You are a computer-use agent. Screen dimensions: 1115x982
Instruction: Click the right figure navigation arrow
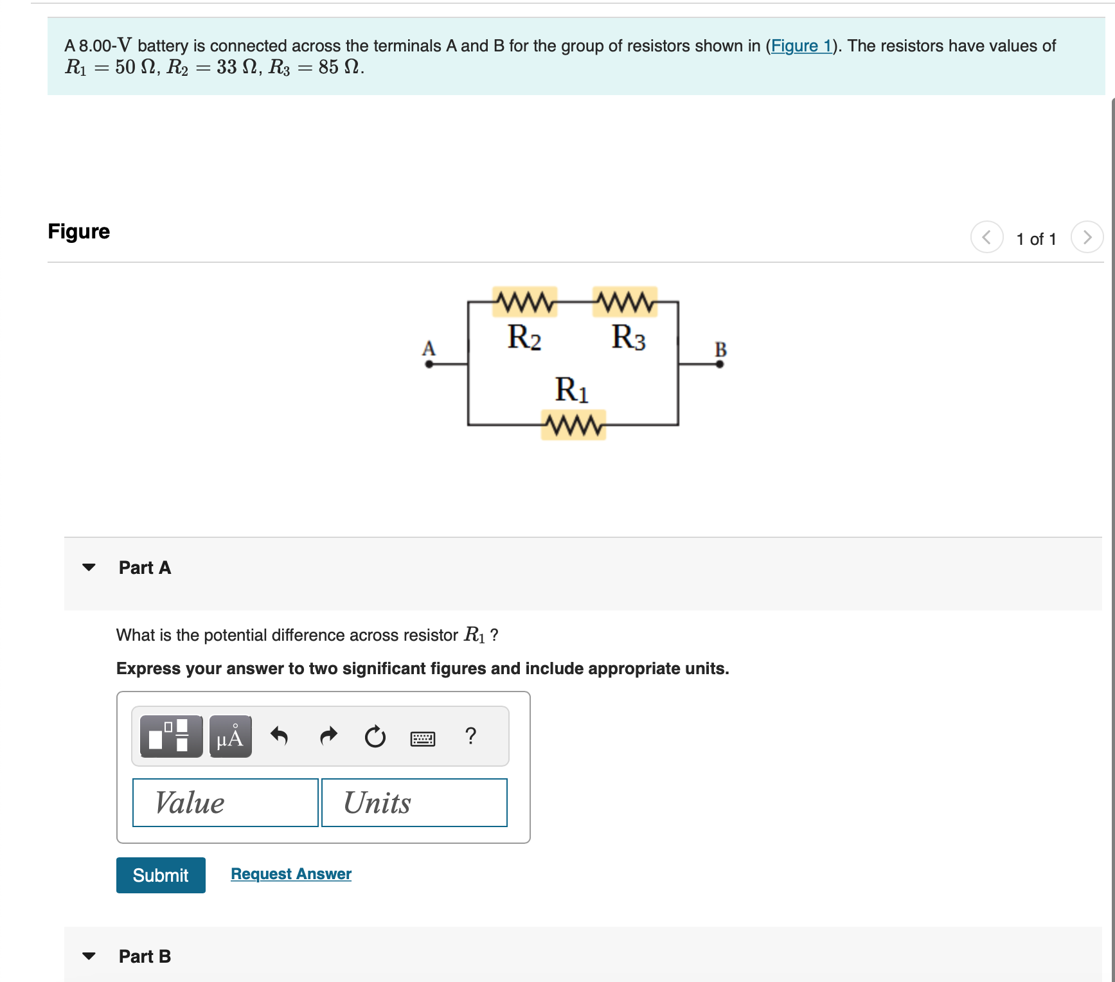pos(1087,237)
